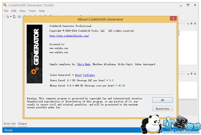Click the copyright 2002-2014 line
The image size is (201, 135).
coord(92,31)
